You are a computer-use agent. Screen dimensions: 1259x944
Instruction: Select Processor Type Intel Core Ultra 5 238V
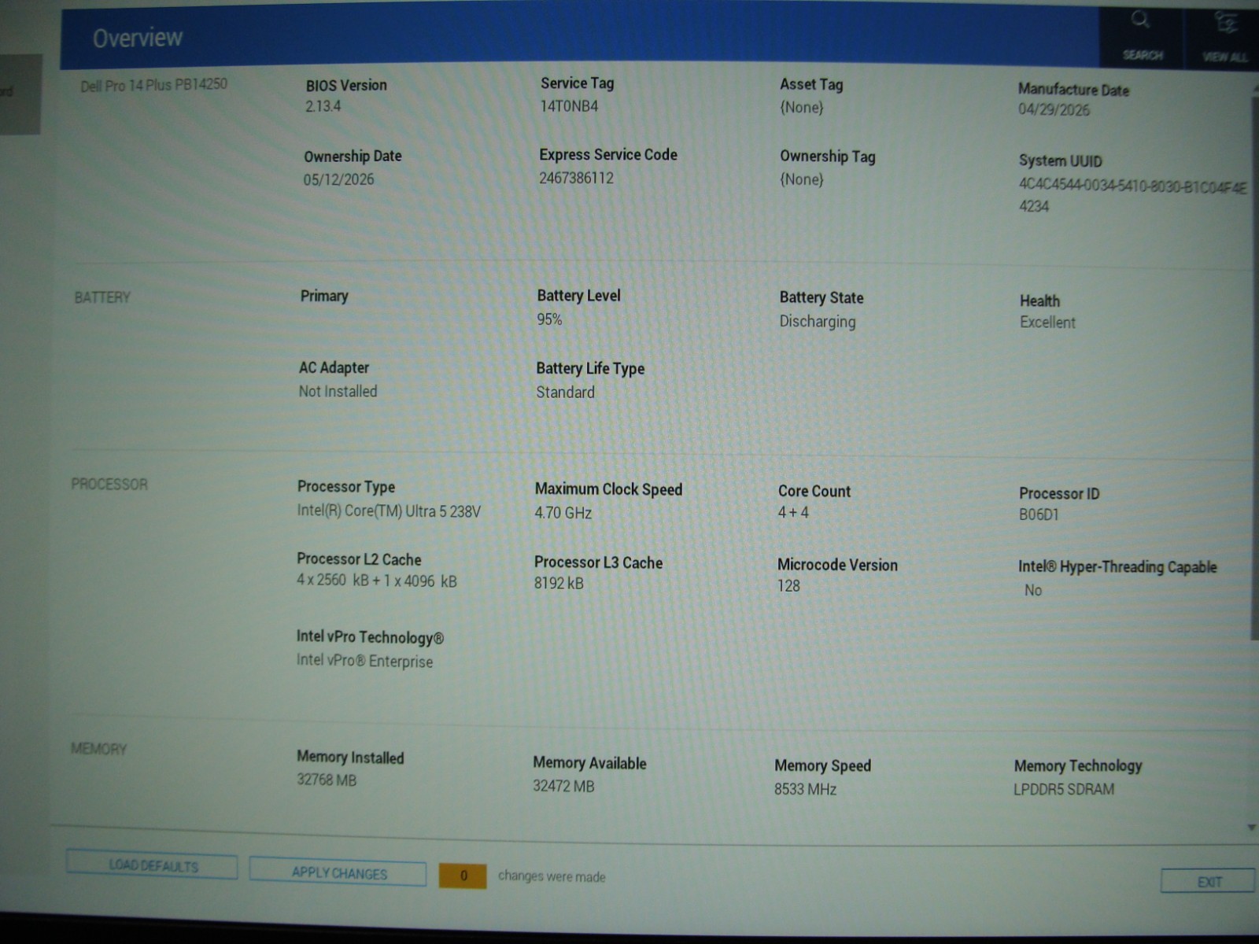pyautogui.click(x=389, y=511)
